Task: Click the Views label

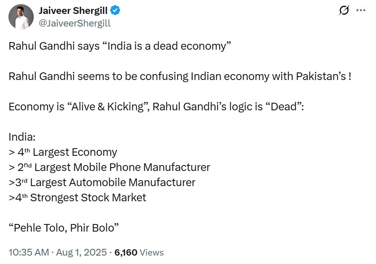Action: pos(151,252)
